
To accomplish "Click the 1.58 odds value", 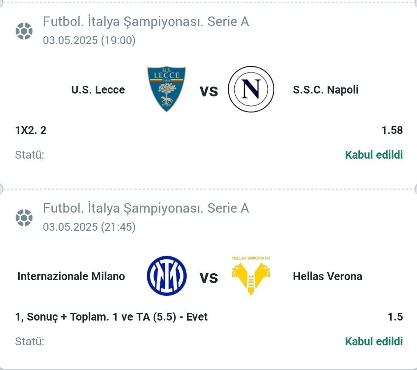I will pyautogui.click(x=392, y=130).
